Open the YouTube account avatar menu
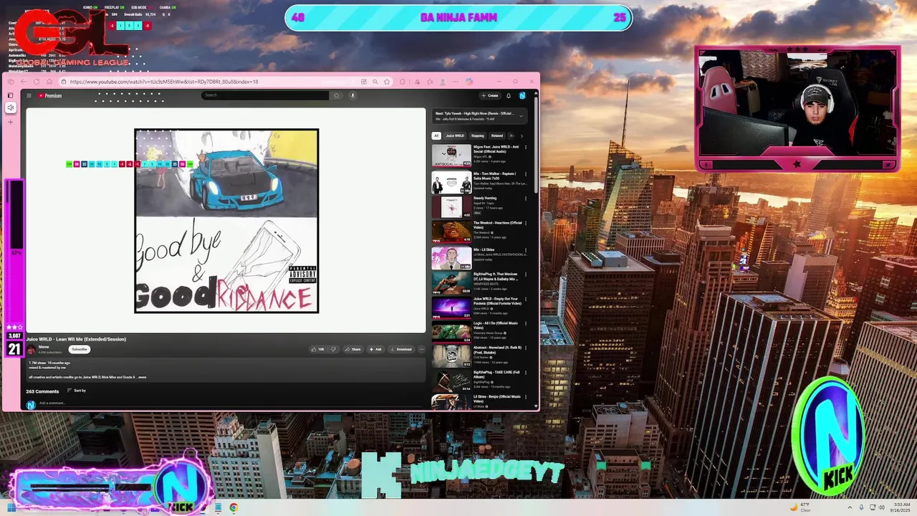 pos(522,95)
